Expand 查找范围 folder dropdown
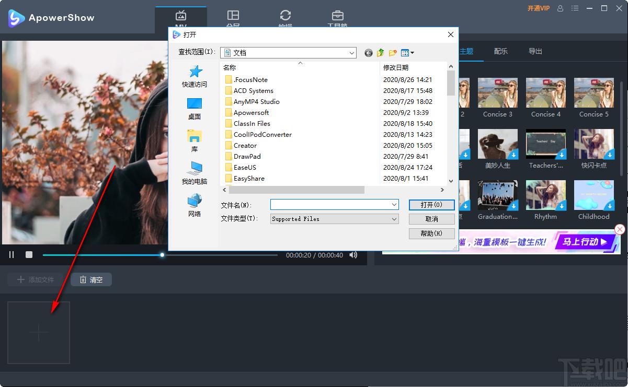The height and width of the screenshot is (387, 628). [x=352, y=53]
